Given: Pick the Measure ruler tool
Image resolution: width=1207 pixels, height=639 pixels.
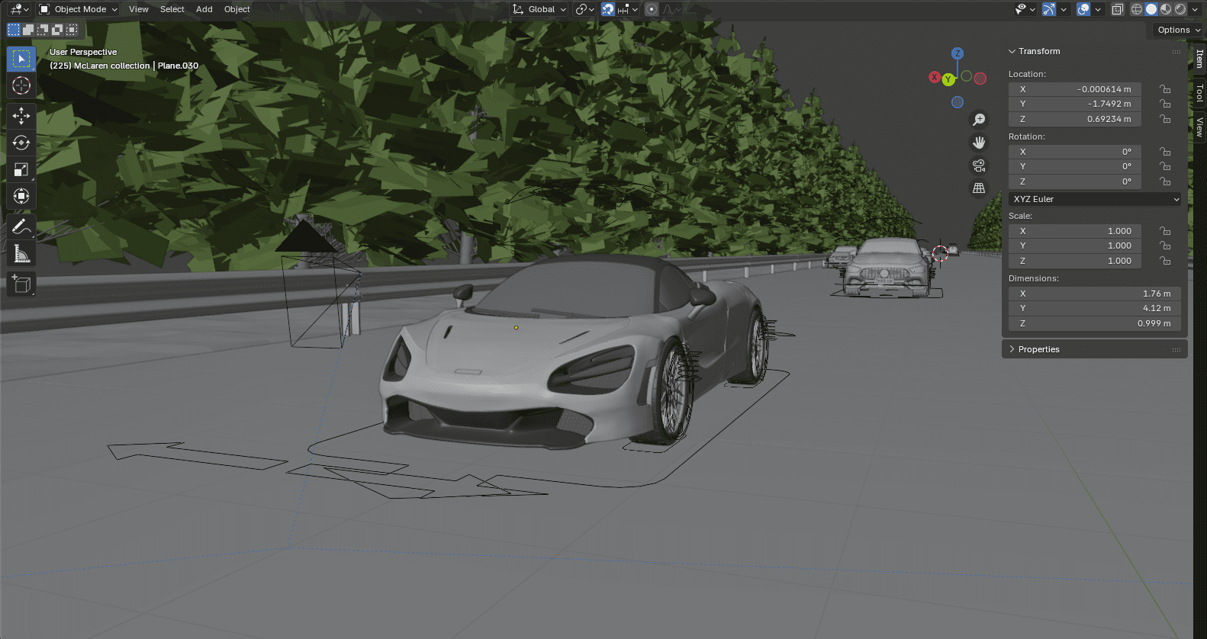Looking at the screenshot, I should click(21, 253).
